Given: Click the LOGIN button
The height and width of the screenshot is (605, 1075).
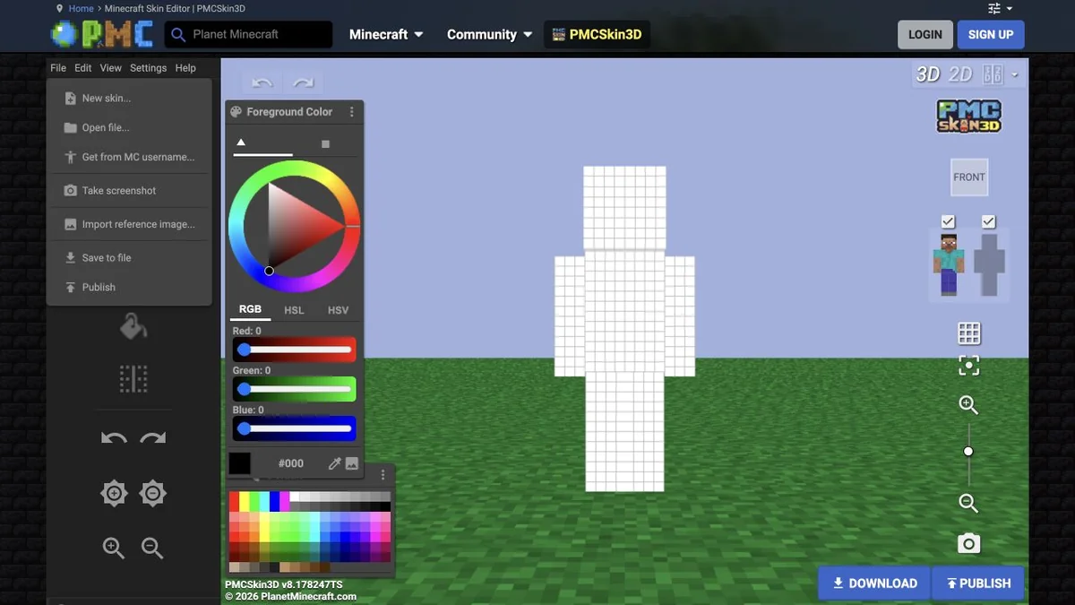Looking at the screenshot, I should click(925, 34).
